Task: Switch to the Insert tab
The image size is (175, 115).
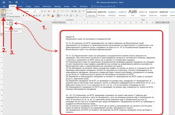Action: click(x=20, y=6)
